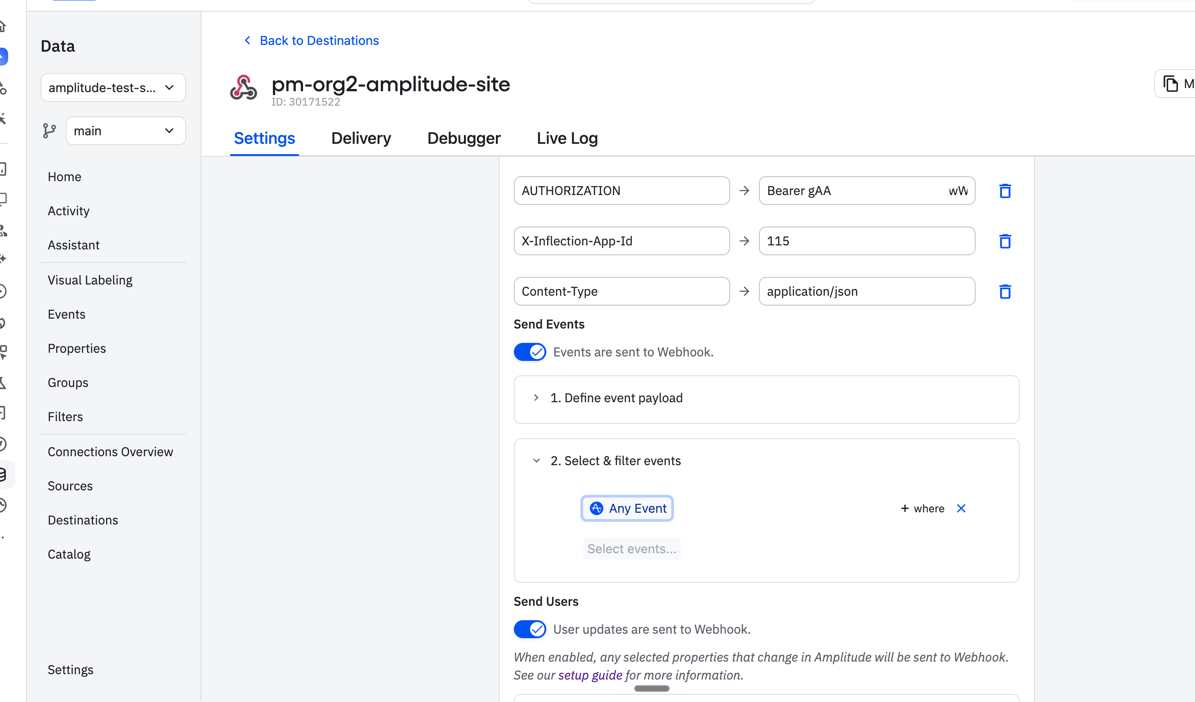Open Properties in Data sidebar
The width and height of the screenshot is (1195, 702).
point(77,348)
